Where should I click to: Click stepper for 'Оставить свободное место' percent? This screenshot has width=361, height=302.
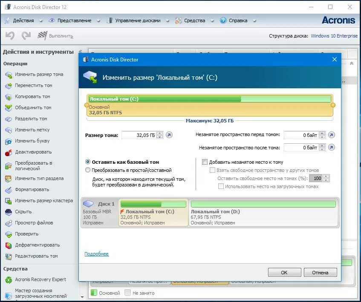(326, 178)
